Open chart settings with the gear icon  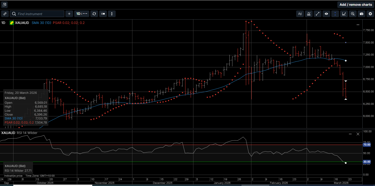370,14
